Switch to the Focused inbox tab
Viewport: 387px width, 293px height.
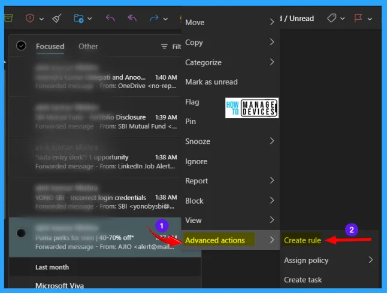tap(50, 47)
